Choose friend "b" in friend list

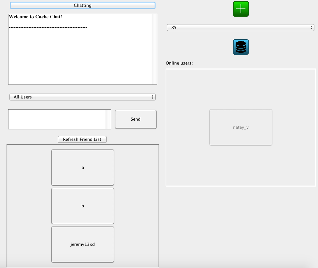pyautogui.click(x=83, y=206)
